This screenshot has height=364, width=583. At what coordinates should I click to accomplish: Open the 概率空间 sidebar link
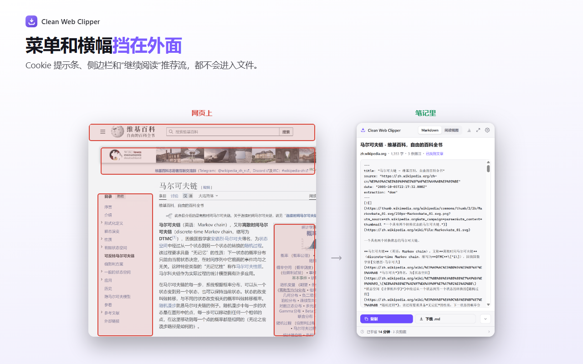(x=284, y=267)
